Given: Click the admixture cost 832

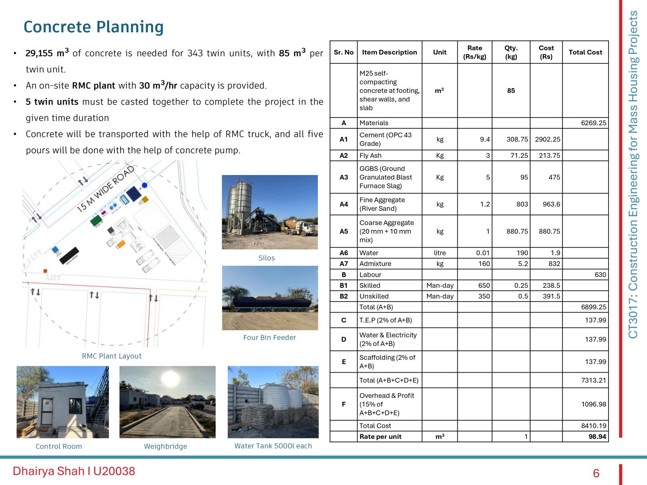Looking at the screenshot, I should [554, 264].
